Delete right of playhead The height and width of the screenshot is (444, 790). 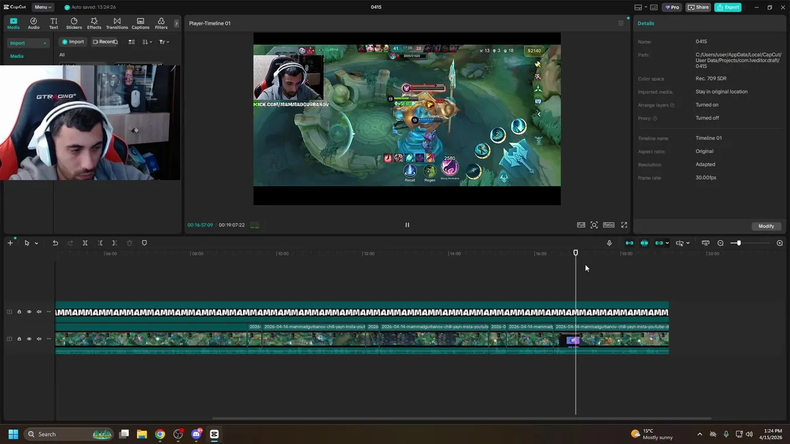pyautogui.click(x=115, y=243)
